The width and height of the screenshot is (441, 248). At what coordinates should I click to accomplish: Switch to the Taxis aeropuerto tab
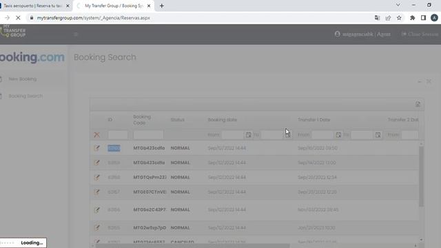[x=32, y=6]
